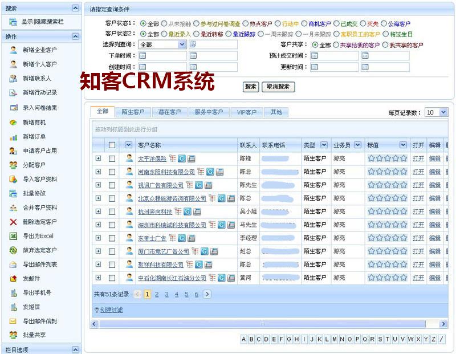Click the 搜索 button

[251, 87]
